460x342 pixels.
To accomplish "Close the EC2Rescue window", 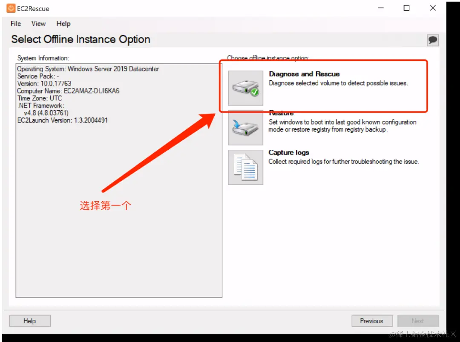I will coord(433,8).
